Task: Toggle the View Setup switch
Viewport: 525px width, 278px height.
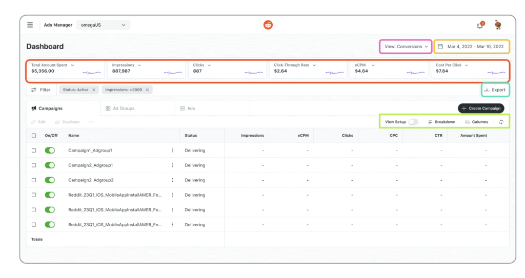Action: click(413, 122)
